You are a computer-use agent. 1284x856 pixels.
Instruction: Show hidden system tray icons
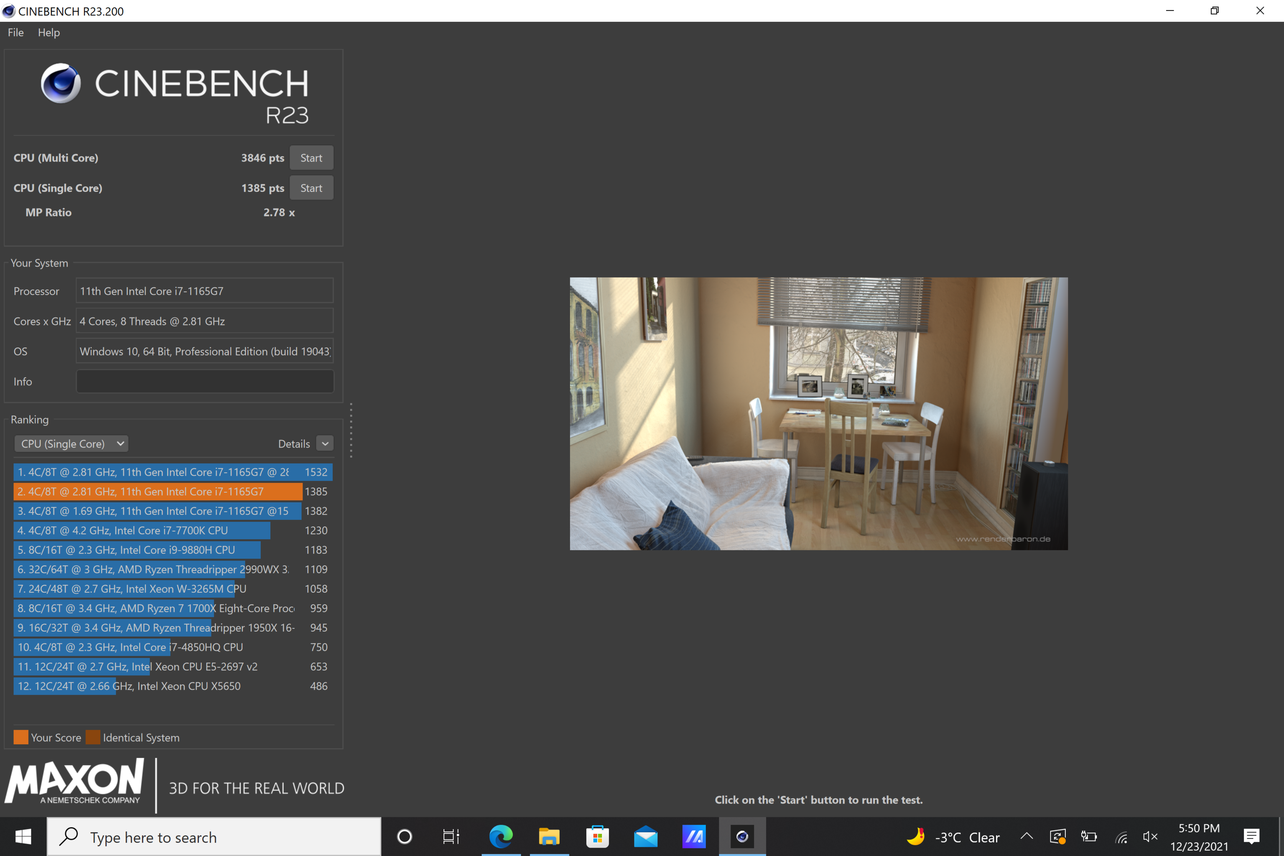1027,836
